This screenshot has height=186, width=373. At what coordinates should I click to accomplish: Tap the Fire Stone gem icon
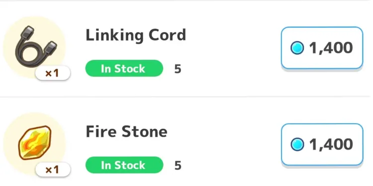(x=35, y=142)
